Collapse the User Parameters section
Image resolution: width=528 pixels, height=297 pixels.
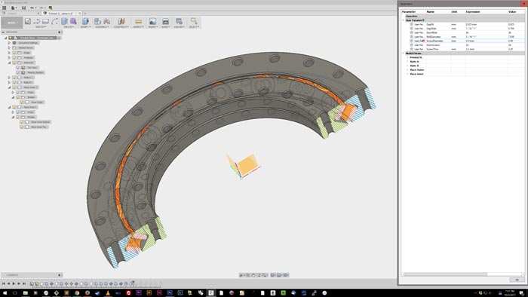[x=404, y=20]
